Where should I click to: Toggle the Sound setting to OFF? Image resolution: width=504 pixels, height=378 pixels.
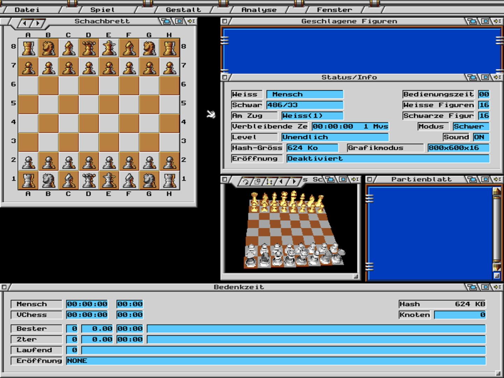[481, 137]
